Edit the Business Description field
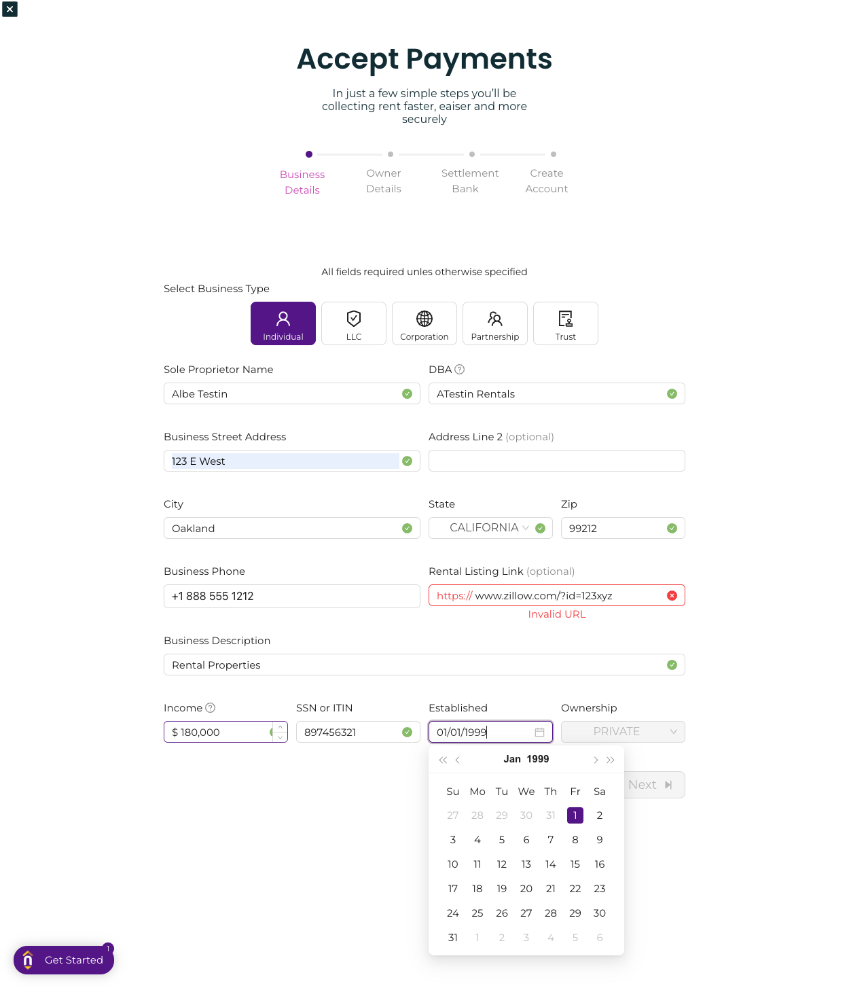Screen dimensions: 849x988 pyautogui.click(x=424, y=665)
